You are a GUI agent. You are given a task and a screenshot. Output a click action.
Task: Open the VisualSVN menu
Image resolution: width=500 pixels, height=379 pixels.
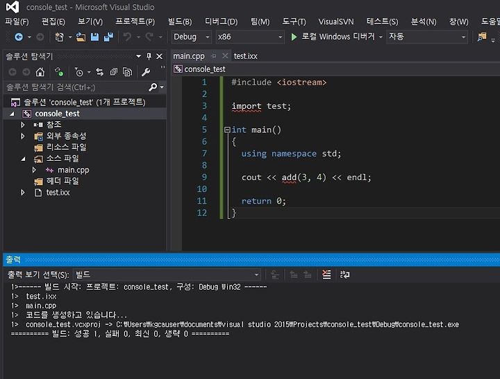pyautogui.click(x=336, y=21)
